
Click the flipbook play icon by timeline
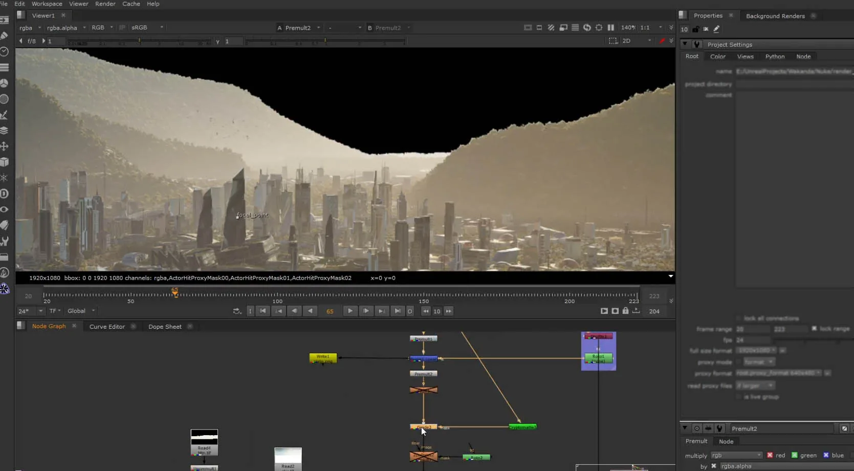tap(604, 311)
